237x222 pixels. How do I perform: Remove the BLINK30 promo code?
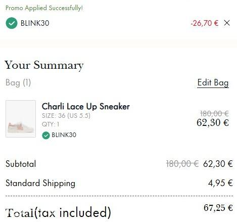pos(227,23)
